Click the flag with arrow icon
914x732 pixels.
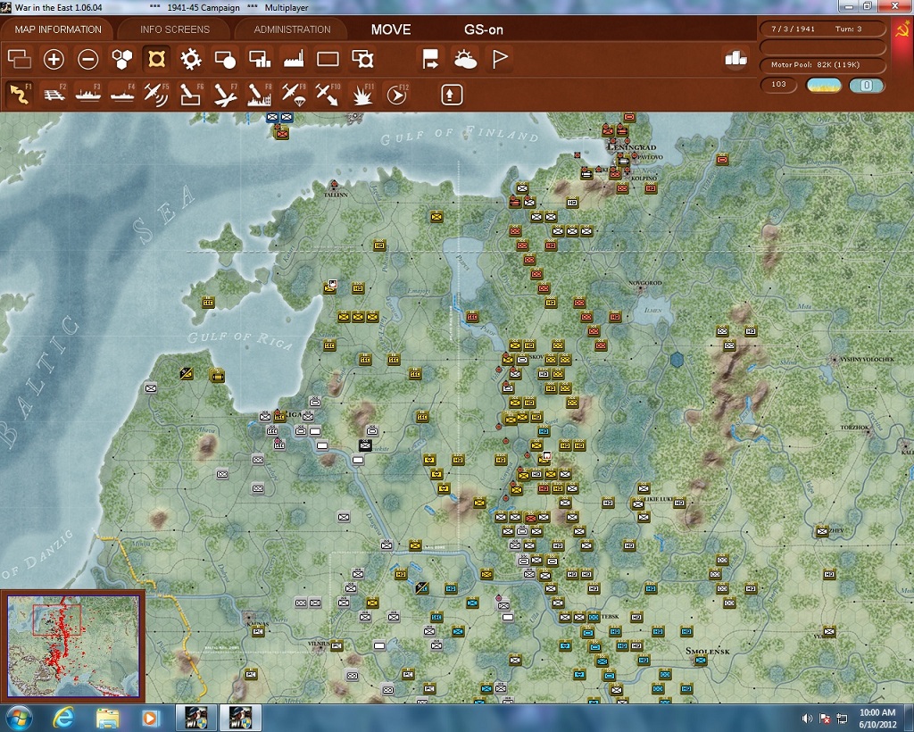[431, 59]
